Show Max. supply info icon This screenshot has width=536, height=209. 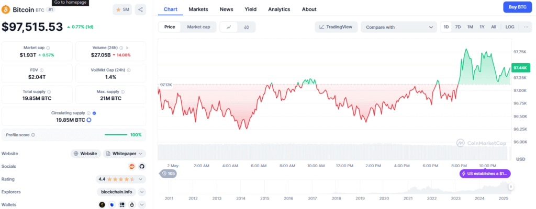pyautogui.click(x=122, y=92)
